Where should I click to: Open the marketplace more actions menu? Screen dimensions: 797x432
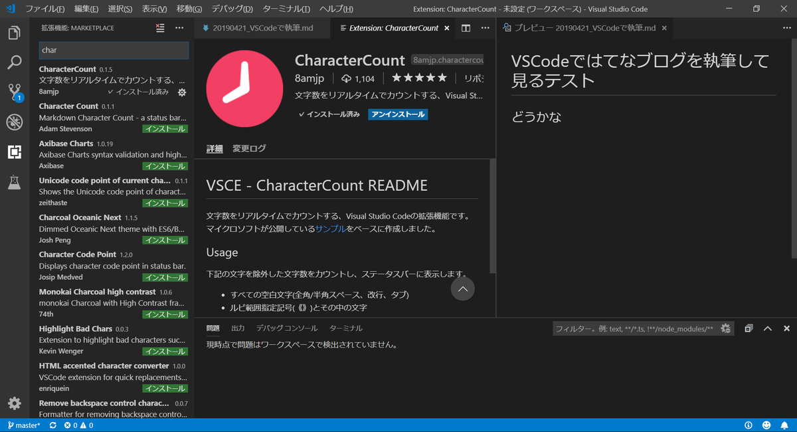[179, 28]
